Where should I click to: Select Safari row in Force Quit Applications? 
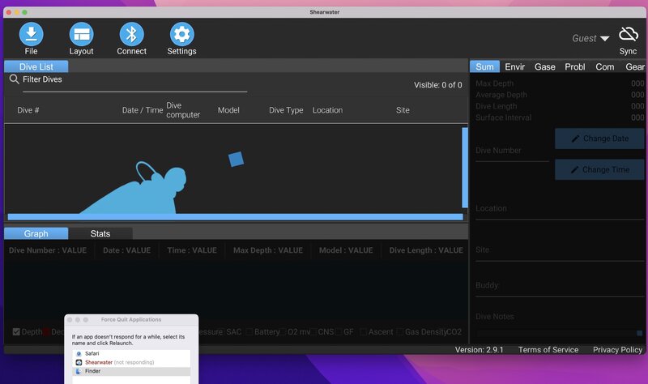pos(131,354)
